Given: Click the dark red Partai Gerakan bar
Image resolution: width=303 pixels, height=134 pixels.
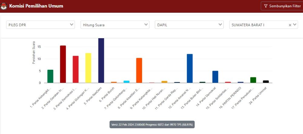Looking at the screenshot, I should 63,64.
